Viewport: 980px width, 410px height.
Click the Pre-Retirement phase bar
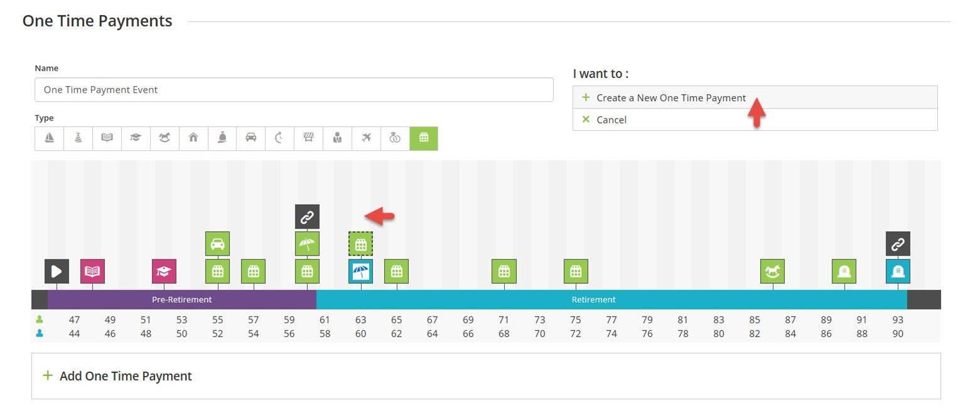point(181,299)
